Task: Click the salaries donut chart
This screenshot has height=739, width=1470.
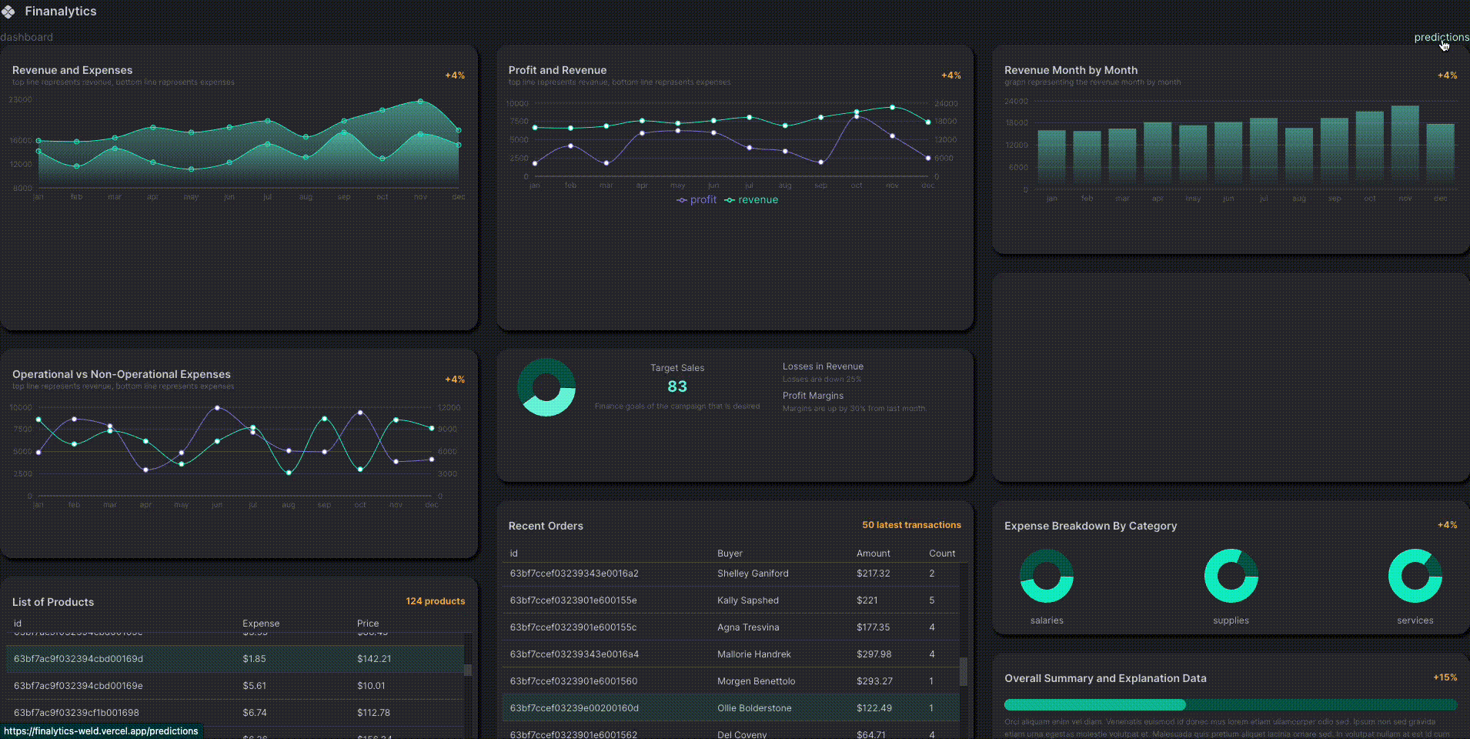Action: (1046, 576)
